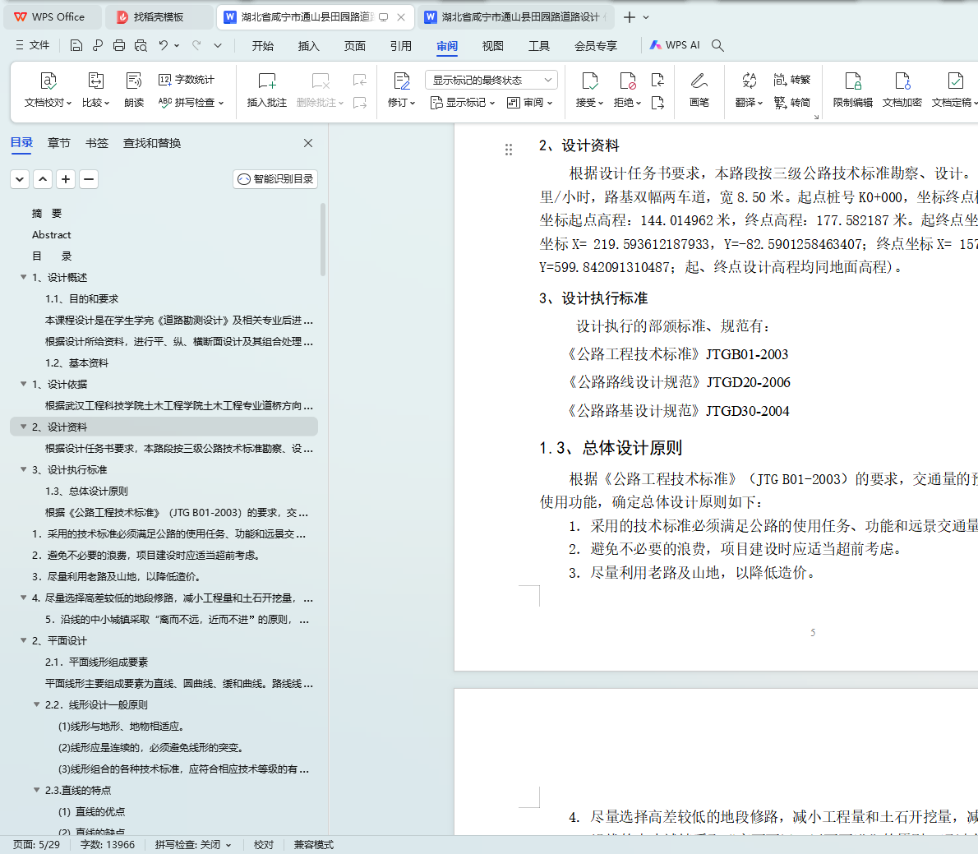
Task: Click 限制编辑 restrict editing
Action: 852,90
